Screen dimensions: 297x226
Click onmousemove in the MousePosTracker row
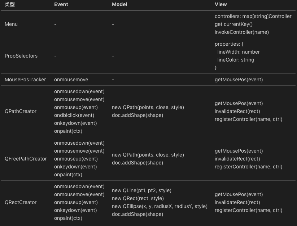coord(71,80)
